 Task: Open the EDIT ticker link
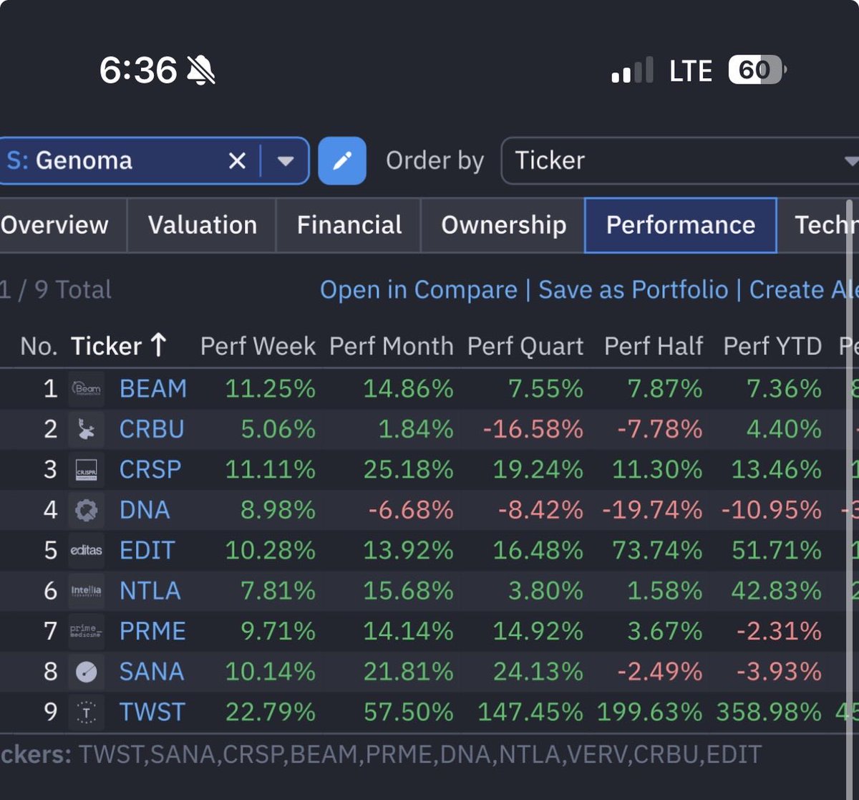(x=147, y=551)
